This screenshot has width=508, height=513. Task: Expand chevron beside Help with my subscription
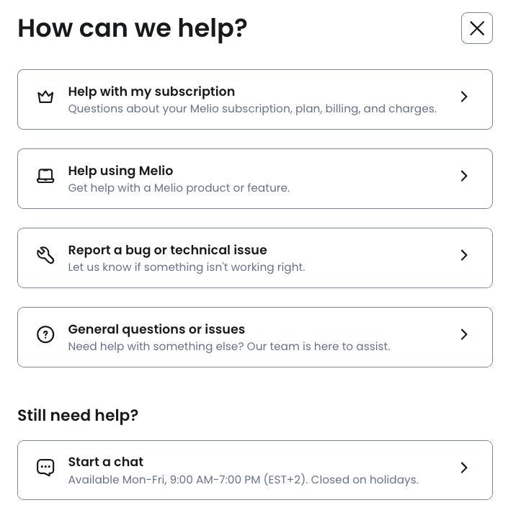(x=464, y=97)
